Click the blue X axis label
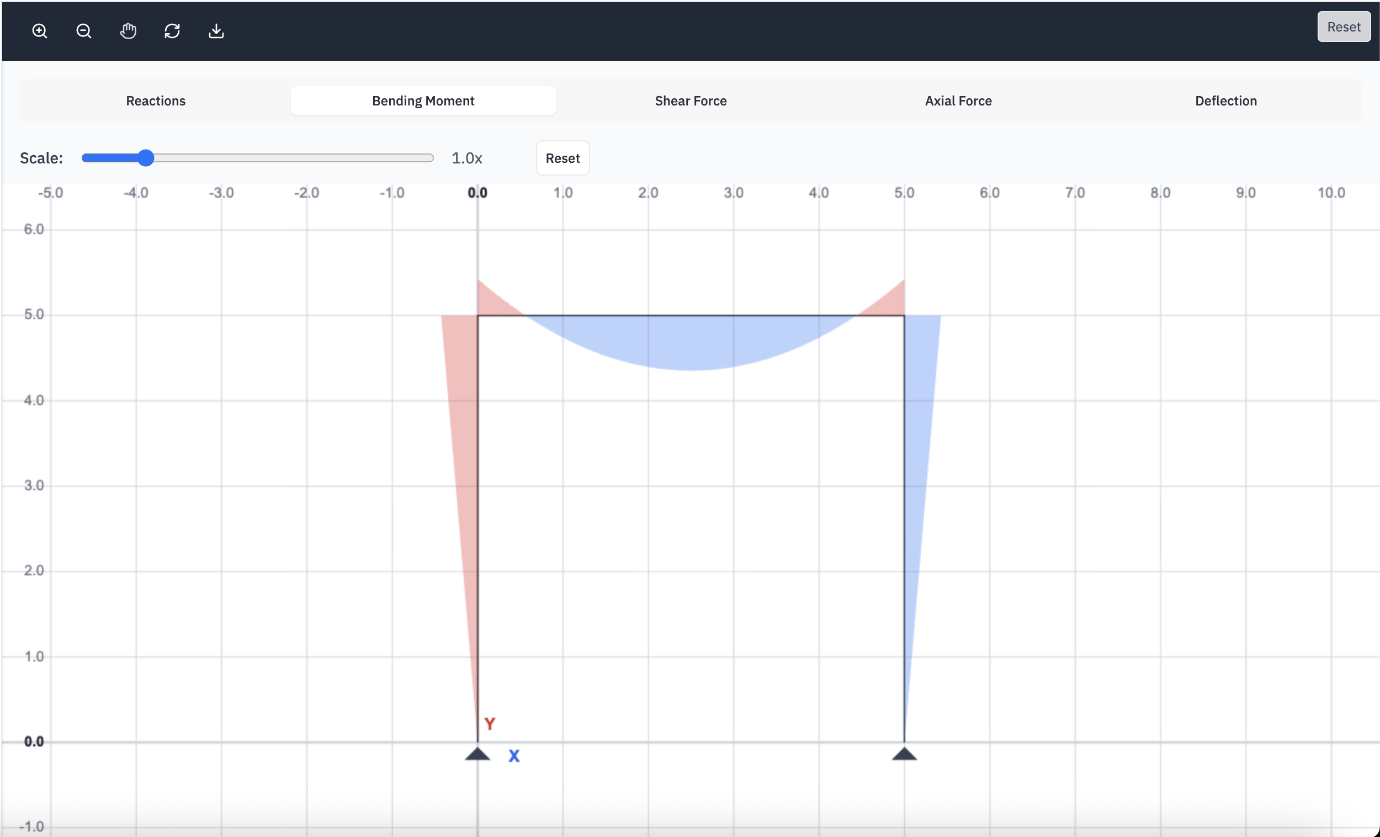1380x837 pixels. (513, 756)
